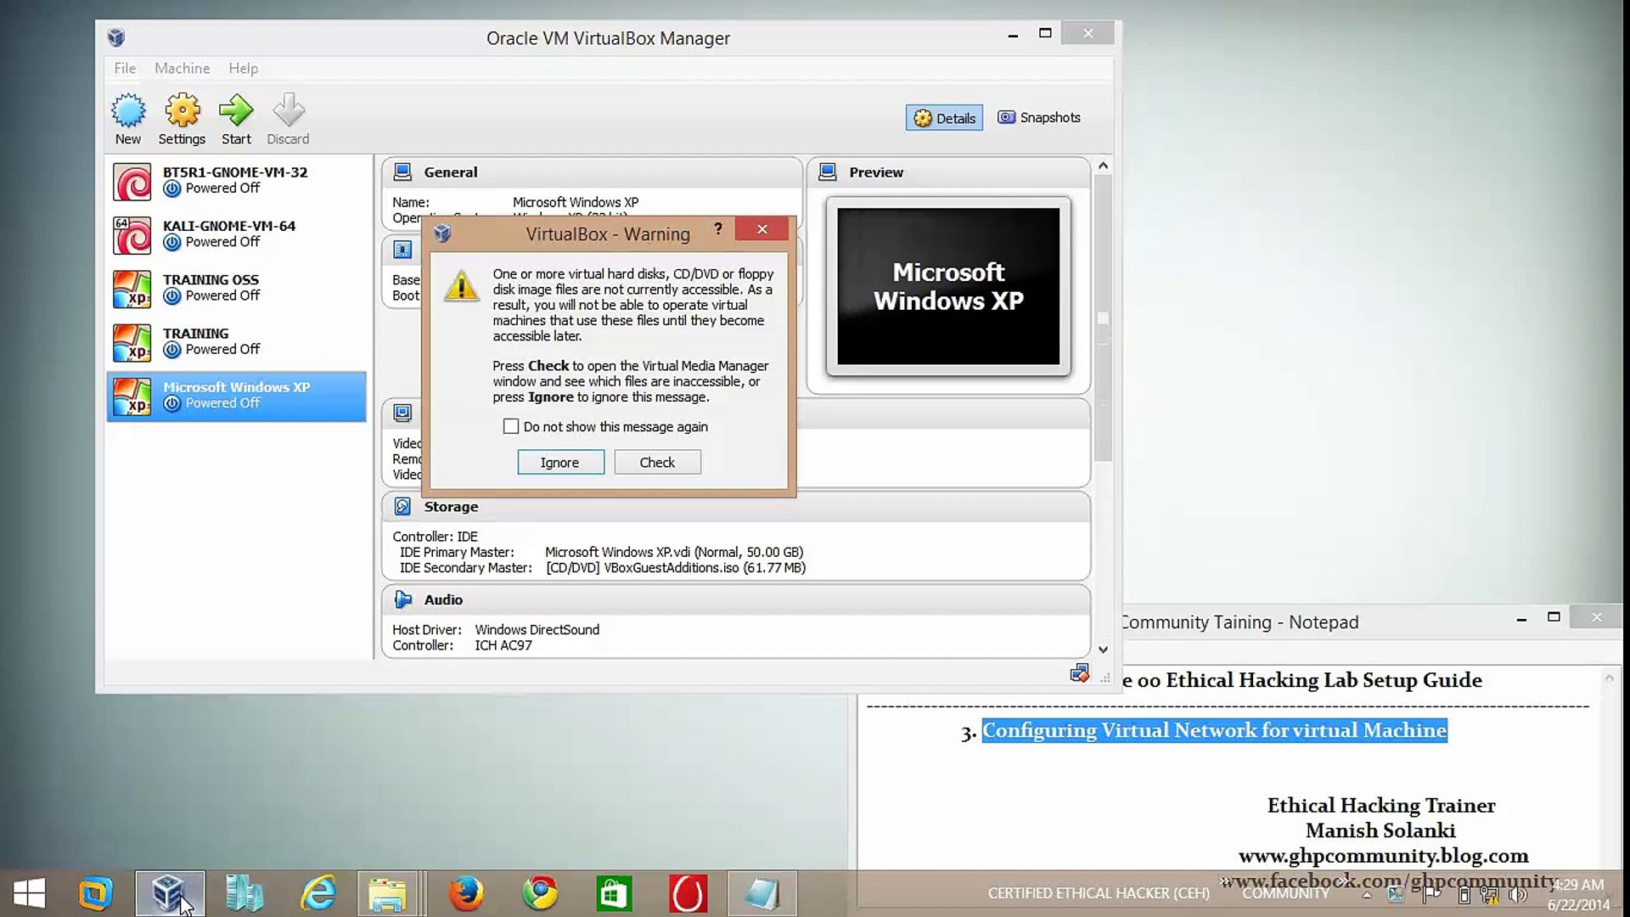Viewport: 1630px width, 917px height.
Task: Click the VirtualBox cube icon in warning title
Action: [x=442, y=233]
